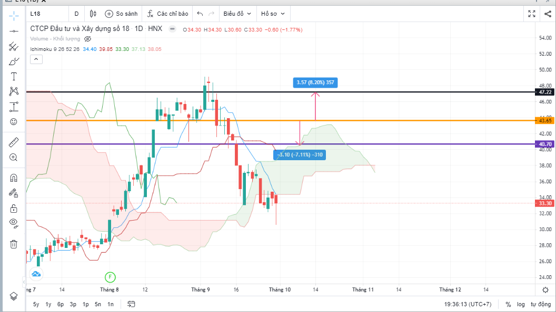Open the F event marker

(x=110, y=277)
